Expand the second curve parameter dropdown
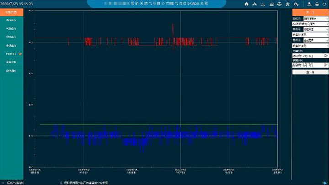The width and height of the screenshot is (329, 185). click(310, 35)
